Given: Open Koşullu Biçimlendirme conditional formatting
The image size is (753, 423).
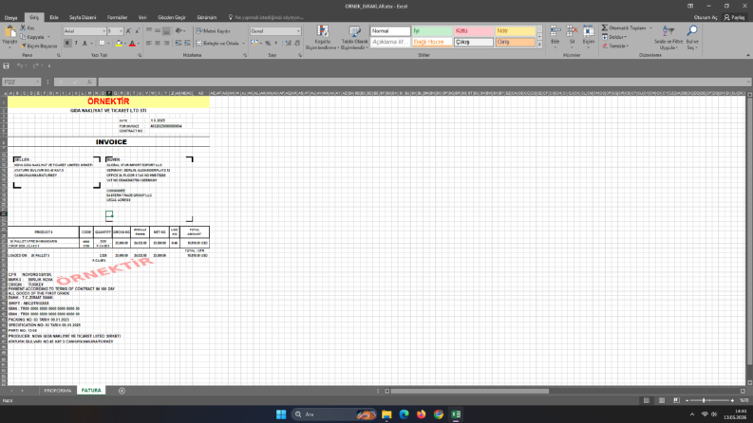Looking at the screenshot, I should pyautogui.click(x=322, y=37).
